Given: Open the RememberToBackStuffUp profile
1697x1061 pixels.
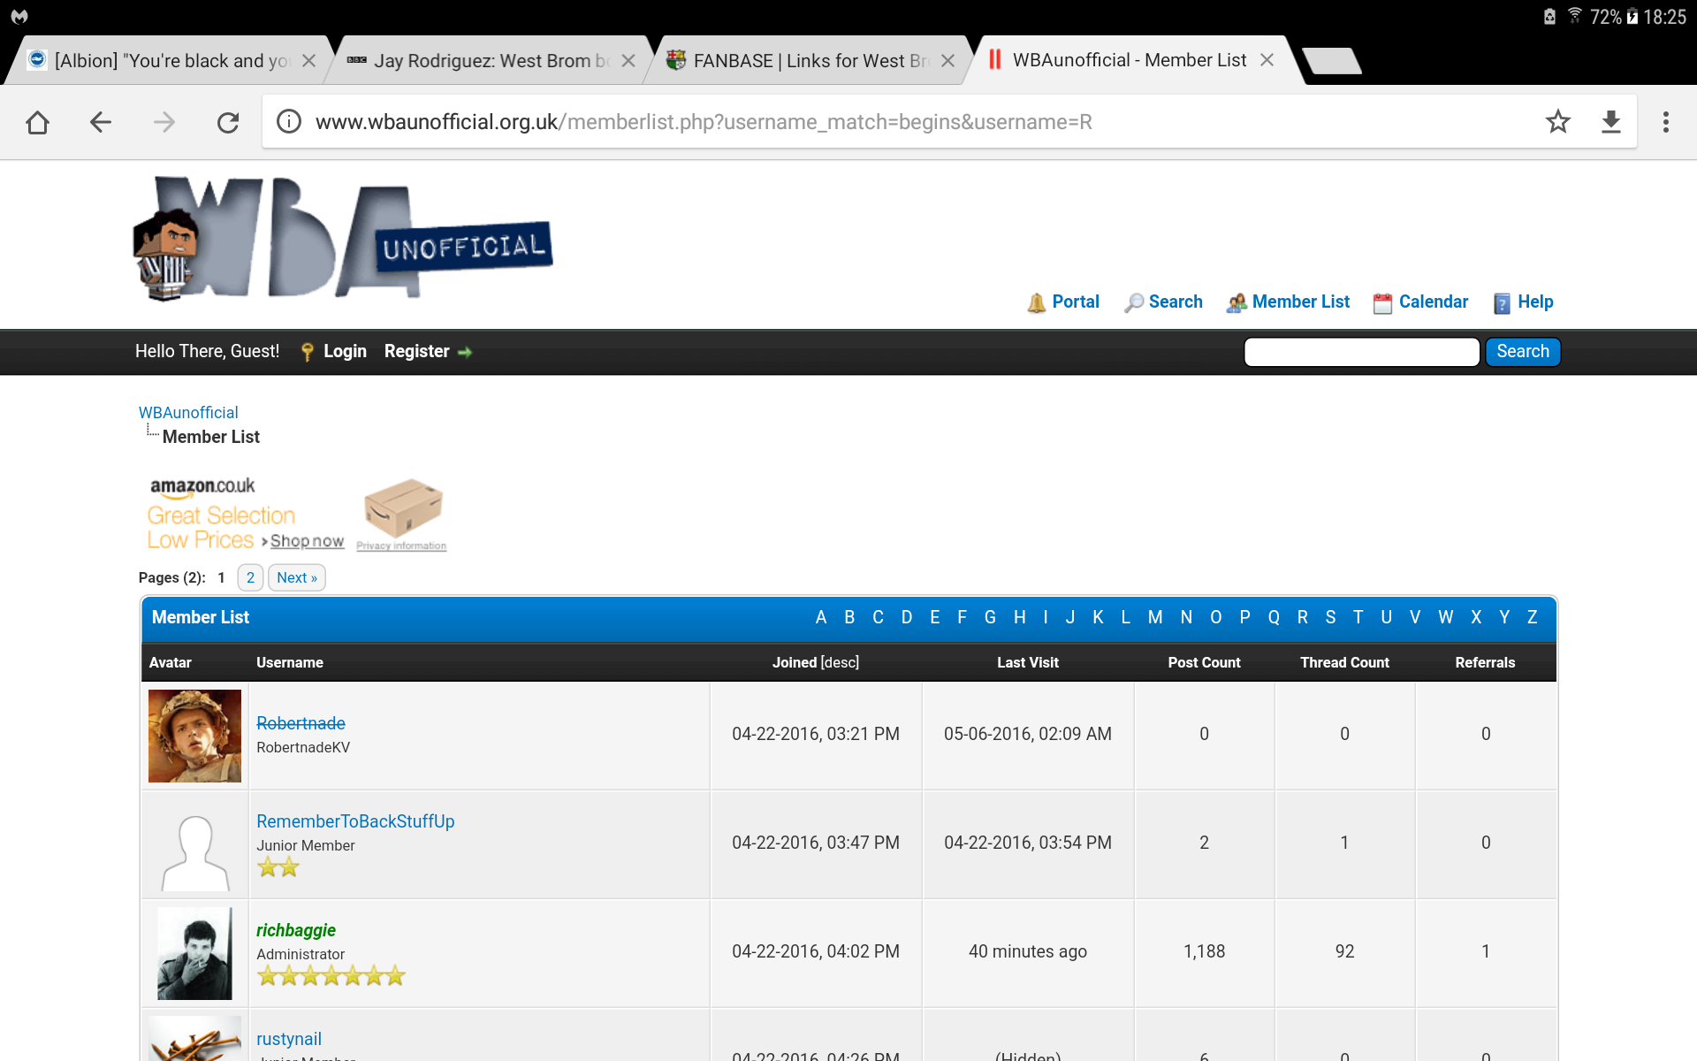Looking at the screenshot, I should [355, 821].
